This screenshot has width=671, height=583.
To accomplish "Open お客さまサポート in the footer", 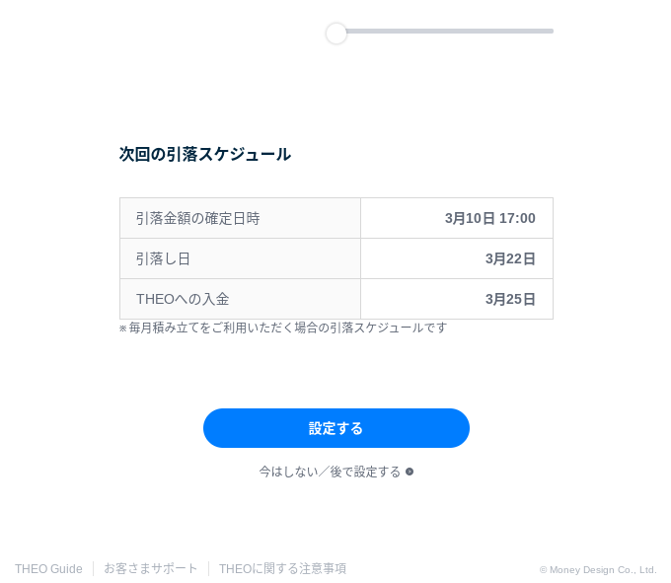I will pyautogui.click(x=151, y=568).
